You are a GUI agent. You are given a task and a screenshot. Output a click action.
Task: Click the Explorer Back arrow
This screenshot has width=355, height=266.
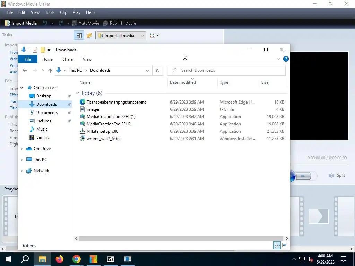pyautogui.click(x=25, y=70)
